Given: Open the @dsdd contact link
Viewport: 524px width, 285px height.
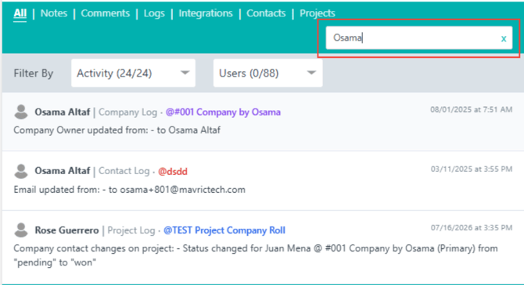Looking at the screenshot, I should click(x=172, y=172).
